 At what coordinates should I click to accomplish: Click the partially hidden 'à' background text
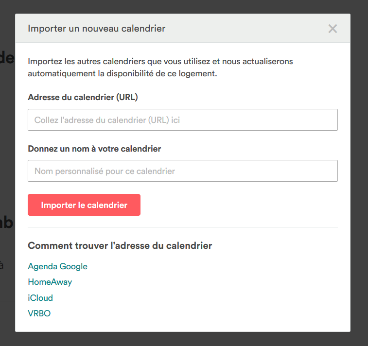[x=2, y=265]
